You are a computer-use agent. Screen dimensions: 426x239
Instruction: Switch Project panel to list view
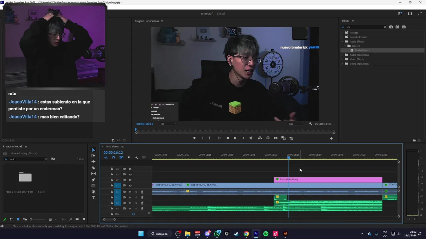pos(11,219)
